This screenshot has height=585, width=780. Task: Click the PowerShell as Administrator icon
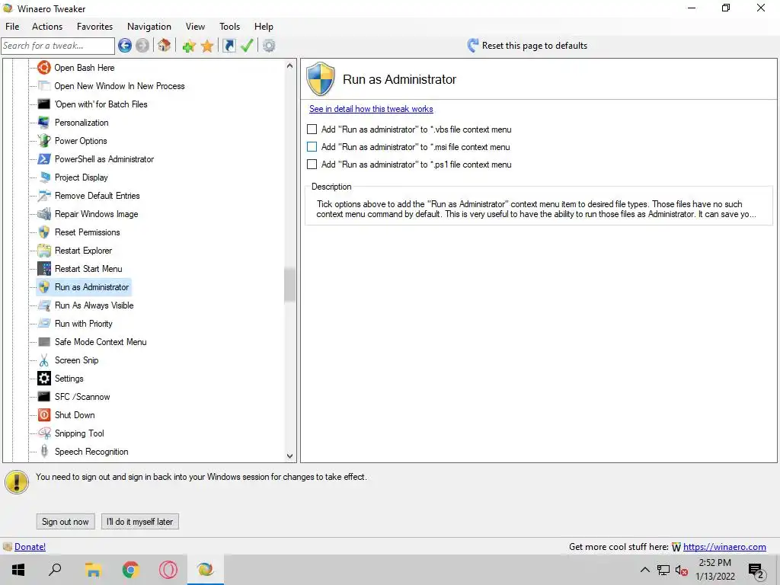pyautogui.click(x=43, y=158)
